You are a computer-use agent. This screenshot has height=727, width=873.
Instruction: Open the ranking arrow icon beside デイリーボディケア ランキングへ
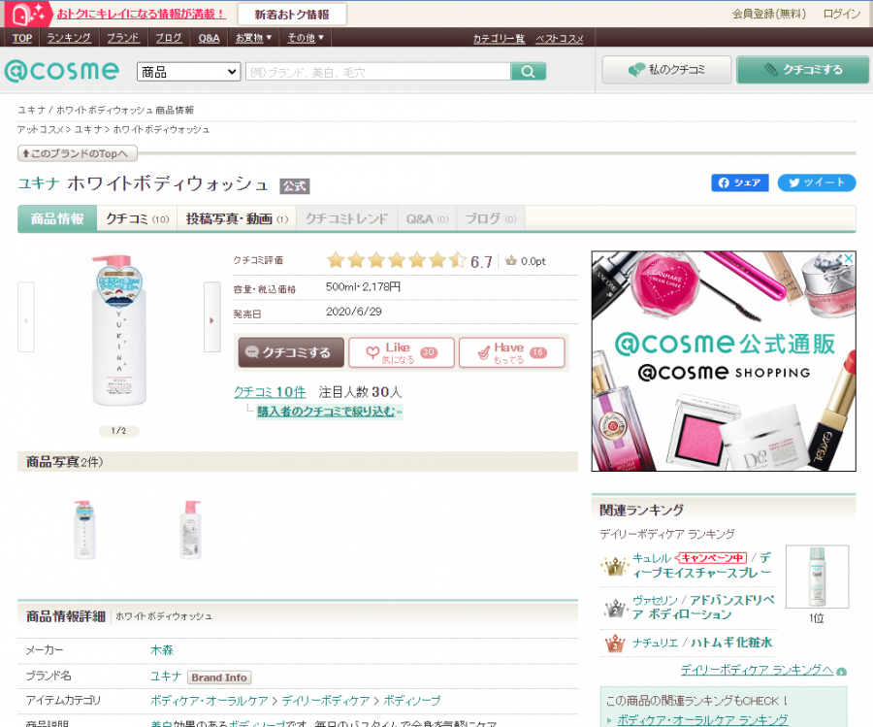pos(841,672)
